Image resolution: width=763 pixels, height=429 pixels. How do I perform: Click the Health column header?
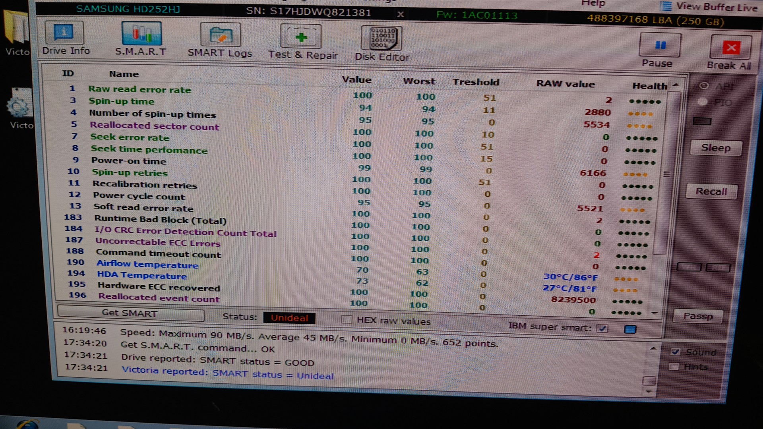point(650,86)
